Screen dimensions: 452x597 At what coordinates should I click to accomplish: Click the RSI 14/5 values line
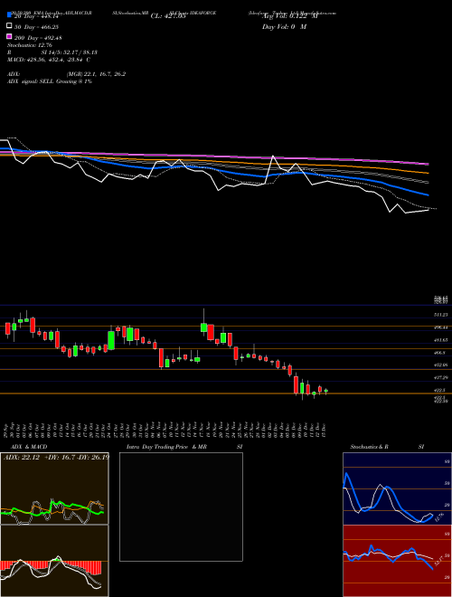pyautogui.click(x=52, y=52)
